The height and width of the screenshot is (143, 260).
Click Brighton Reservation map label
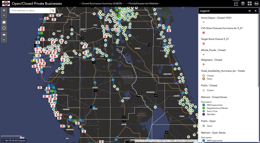tap(142, 115)
